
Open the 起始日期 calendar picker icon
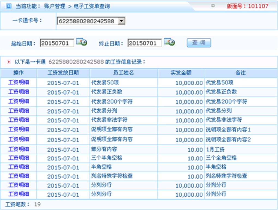pos(81,42)
